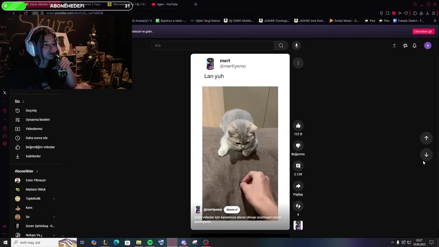This screenshot has height=247, width=439.
Task: Focus the 'Ara' search input field
Action: [212, 46]
